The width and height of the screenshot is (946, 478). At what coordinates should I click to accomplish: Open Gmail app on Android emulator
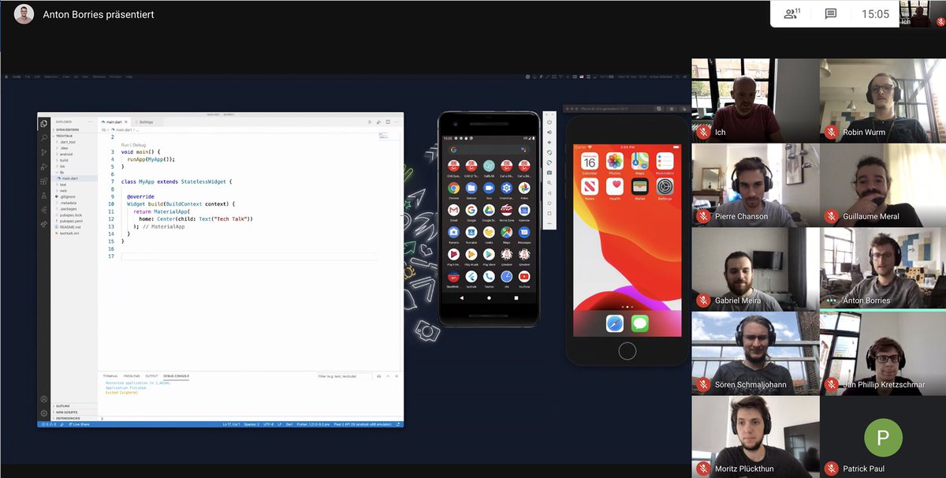pyautogui.click(x=454, y=211)
